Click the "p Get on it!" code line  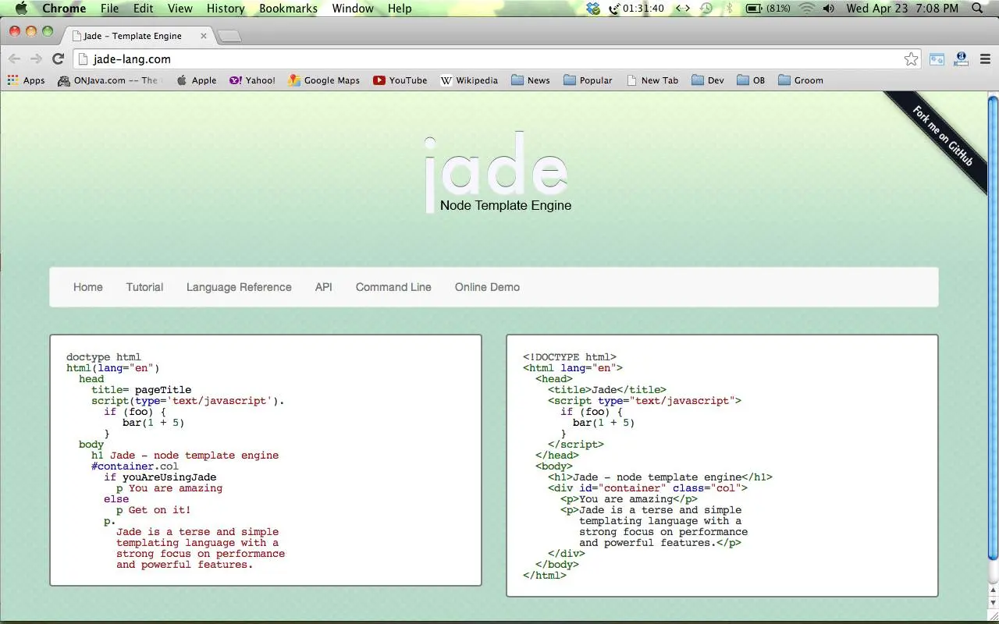pyautogui.click(x=154, y=510)
